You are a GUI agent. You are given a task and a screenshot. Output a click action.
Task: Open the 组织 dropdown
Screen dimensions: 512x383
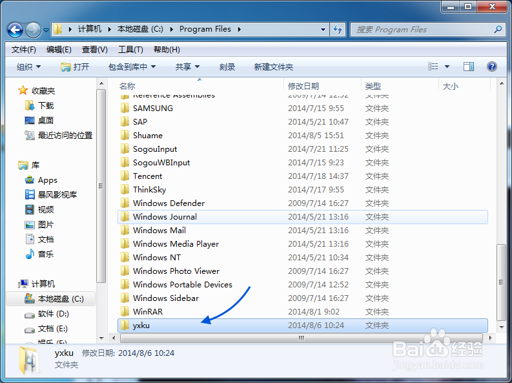click(x=29, y=67)
